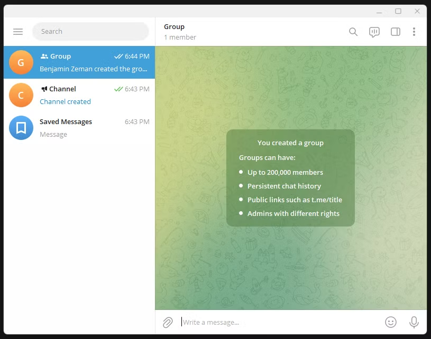
Task: Open the main hamburger menu
Action: pos(18,32)
